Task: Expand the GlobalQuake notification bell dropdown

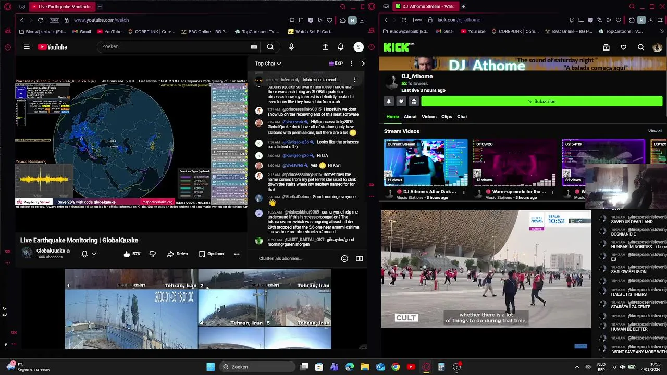Action: coord(89,254)
